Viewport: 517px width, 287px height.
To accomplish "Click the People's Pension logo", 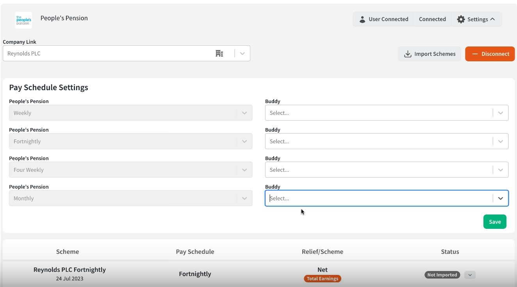I will tap(24, 20).
